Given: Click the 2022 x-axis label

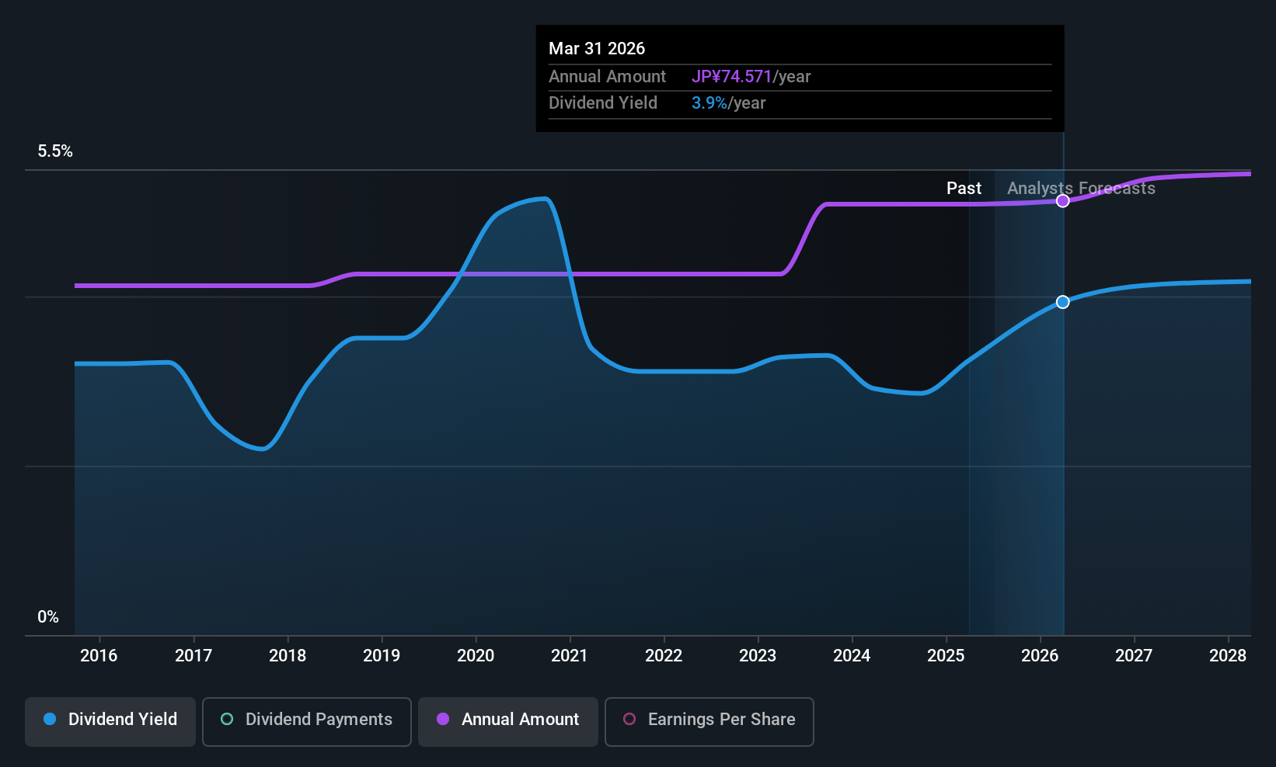Looking at the screenshot, I should [664, 656].
